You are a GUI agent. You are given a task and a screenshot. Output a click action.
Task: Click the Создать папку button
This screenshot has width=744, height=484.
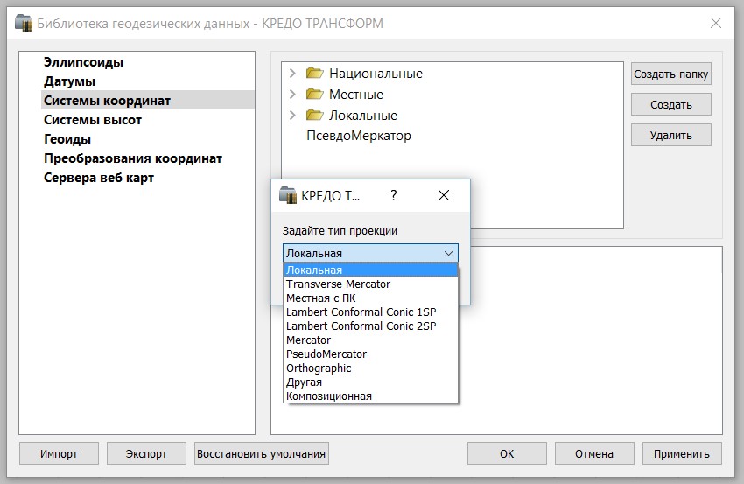tap(671, 74)
